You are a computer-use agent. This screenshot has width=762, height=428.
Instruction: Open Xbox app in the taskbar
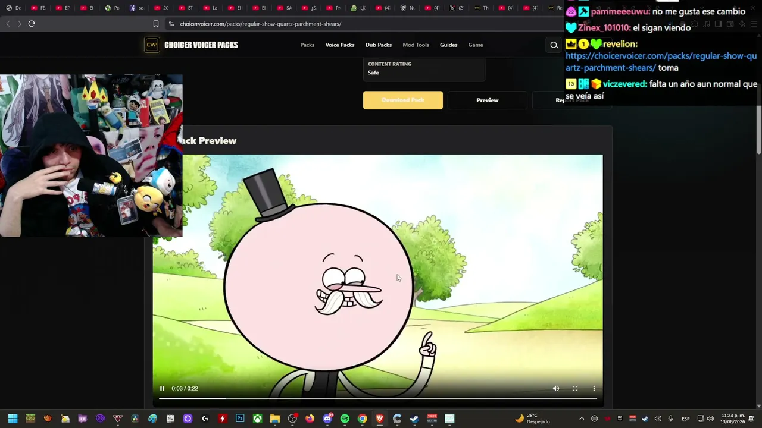(x=257, y=418)
